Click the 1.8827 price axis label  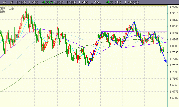click(173, 20)
